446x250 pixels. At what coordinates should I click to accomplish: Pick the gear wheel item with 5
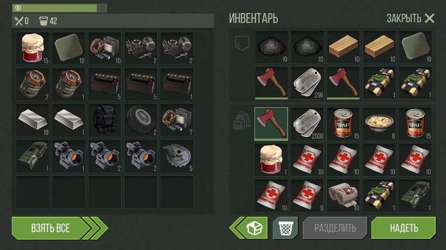[x=177, y=156]
